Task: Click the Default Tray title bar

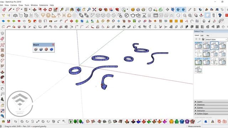Action: 211,31
